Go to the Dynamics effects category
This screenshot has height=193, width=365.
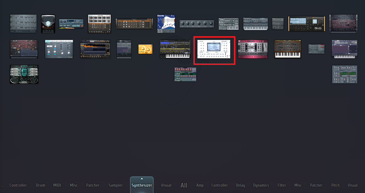tap(261, 185)
